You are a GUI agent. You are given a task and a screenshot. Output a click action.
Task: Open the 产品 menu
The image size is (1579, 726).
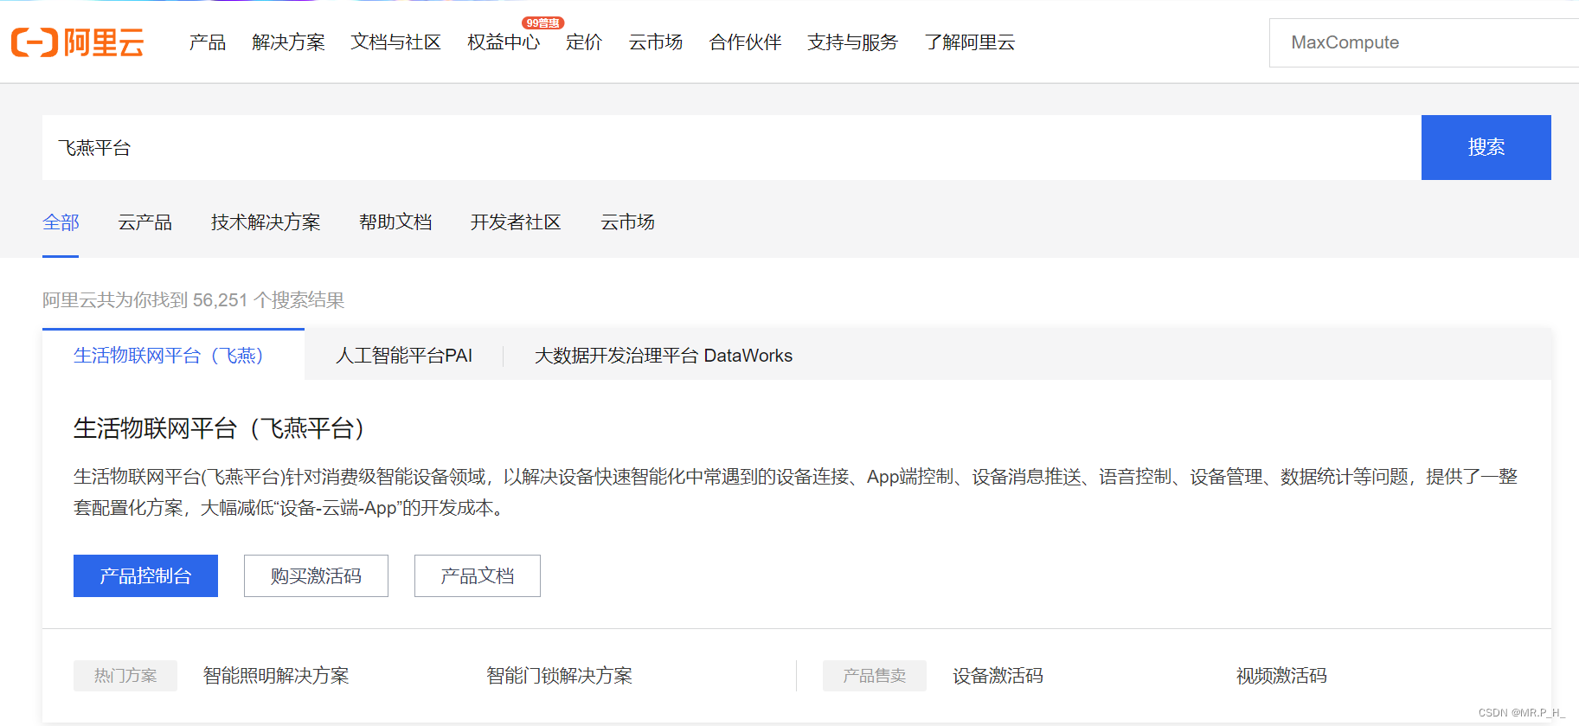[208, 42]
